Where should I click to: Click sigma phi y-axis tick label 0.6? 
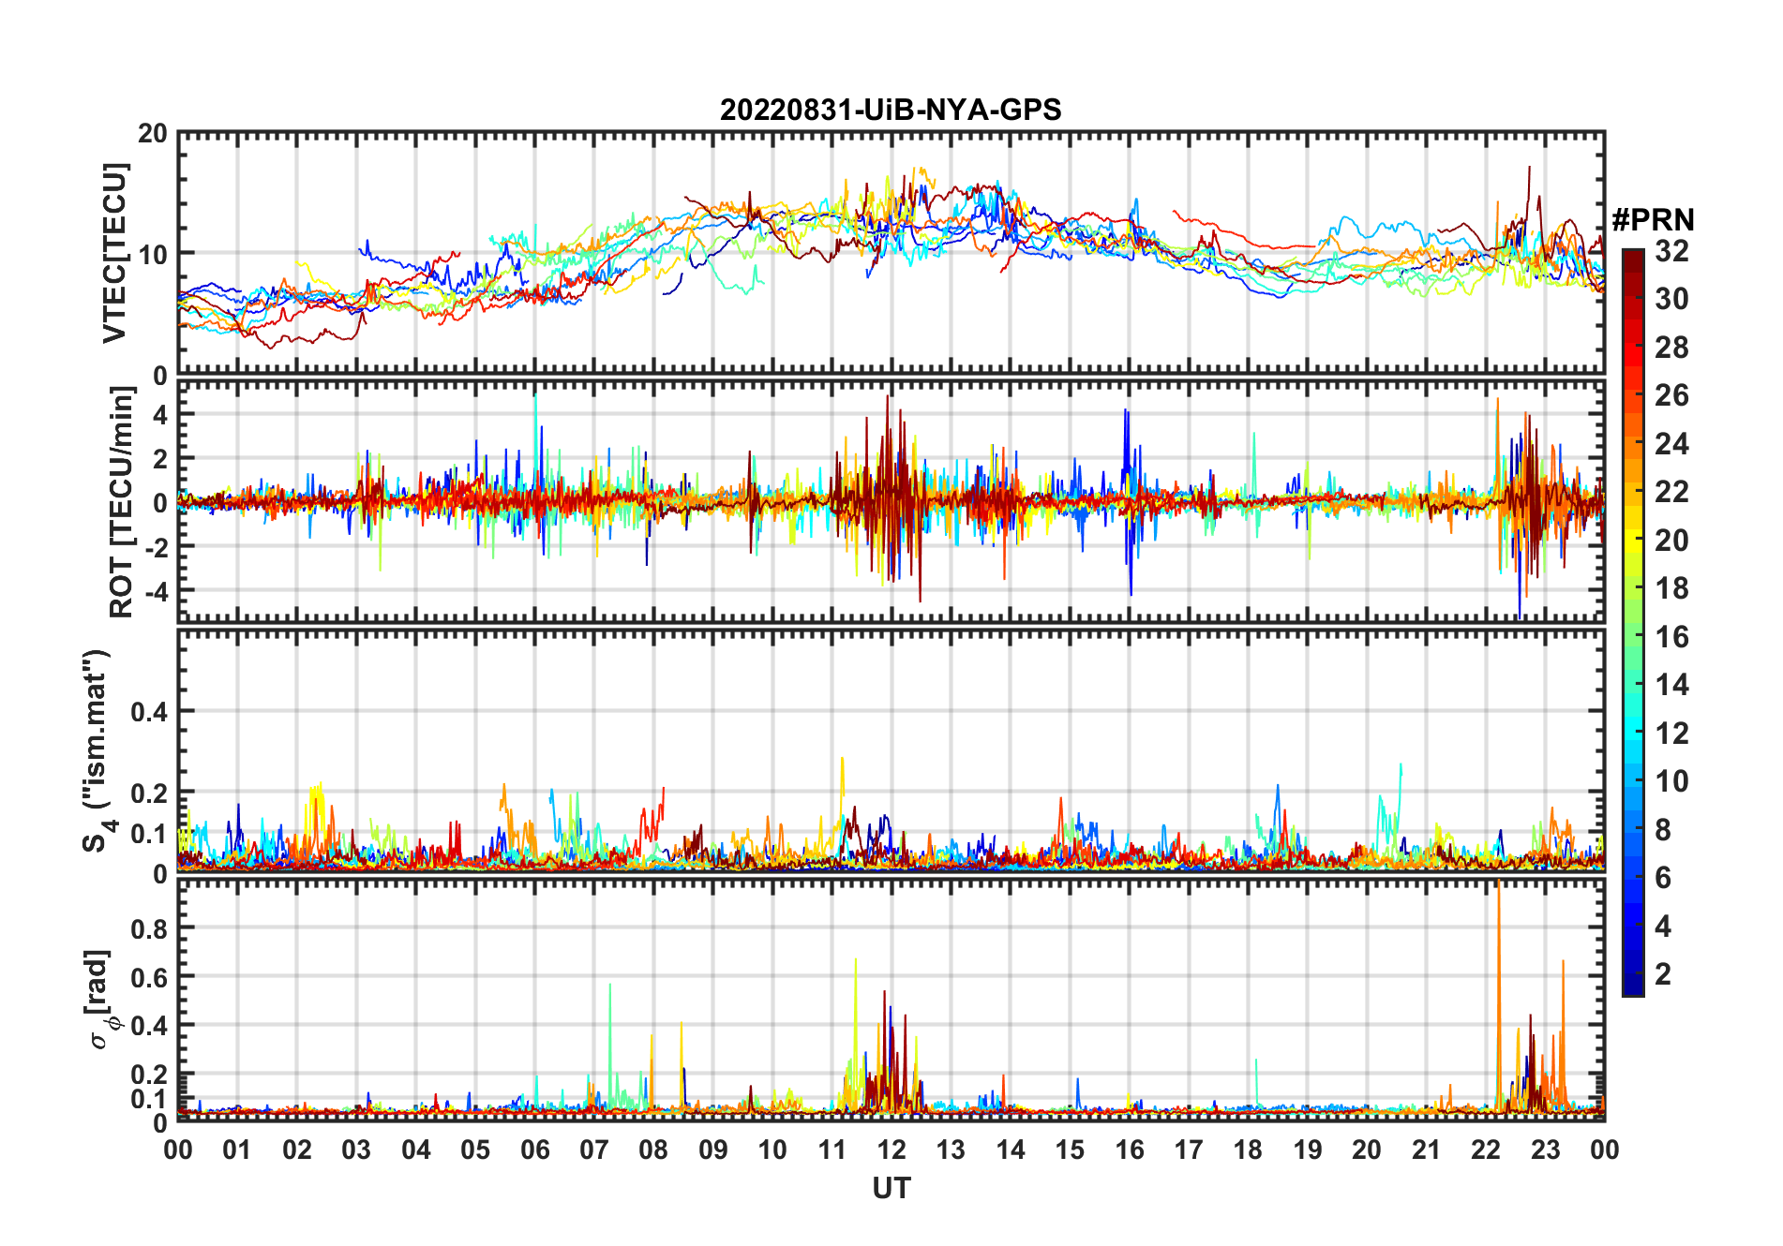click(x=149, y=977)
